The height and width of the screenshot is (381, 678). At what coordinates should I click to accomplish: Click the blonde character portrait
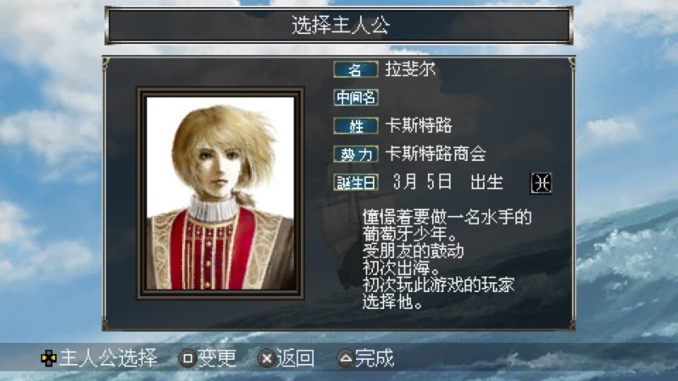pyautogui.click(x=220, y=193)
